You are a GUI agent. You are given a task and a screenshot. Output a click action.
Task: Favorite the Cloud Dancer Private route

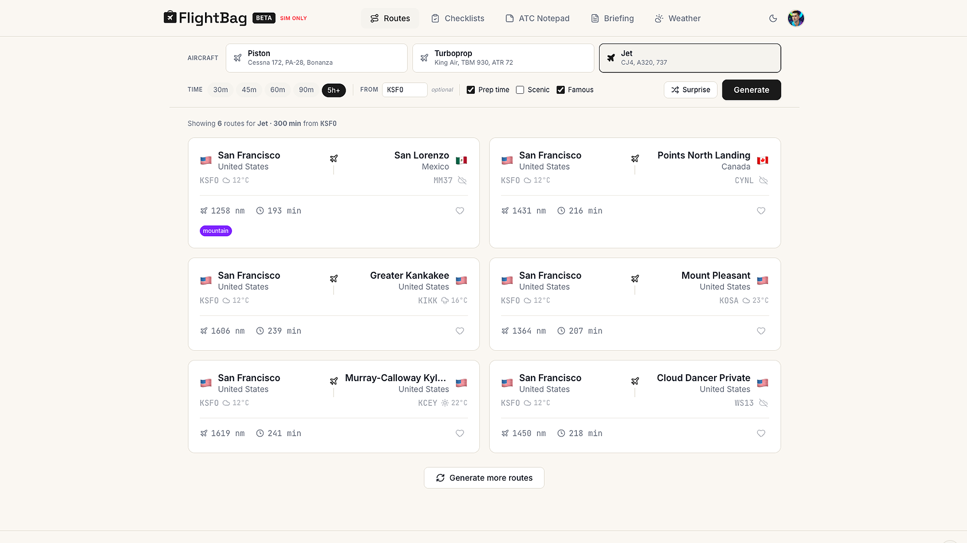tap(761, 433)
